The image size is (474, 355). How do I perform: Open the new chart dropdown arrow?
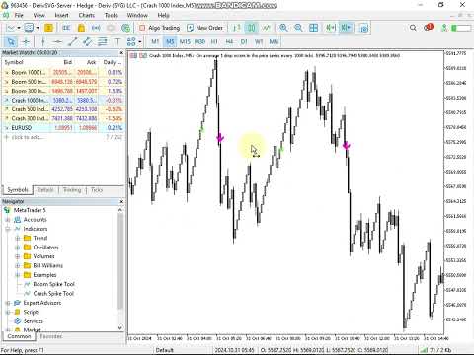point(19,28)
